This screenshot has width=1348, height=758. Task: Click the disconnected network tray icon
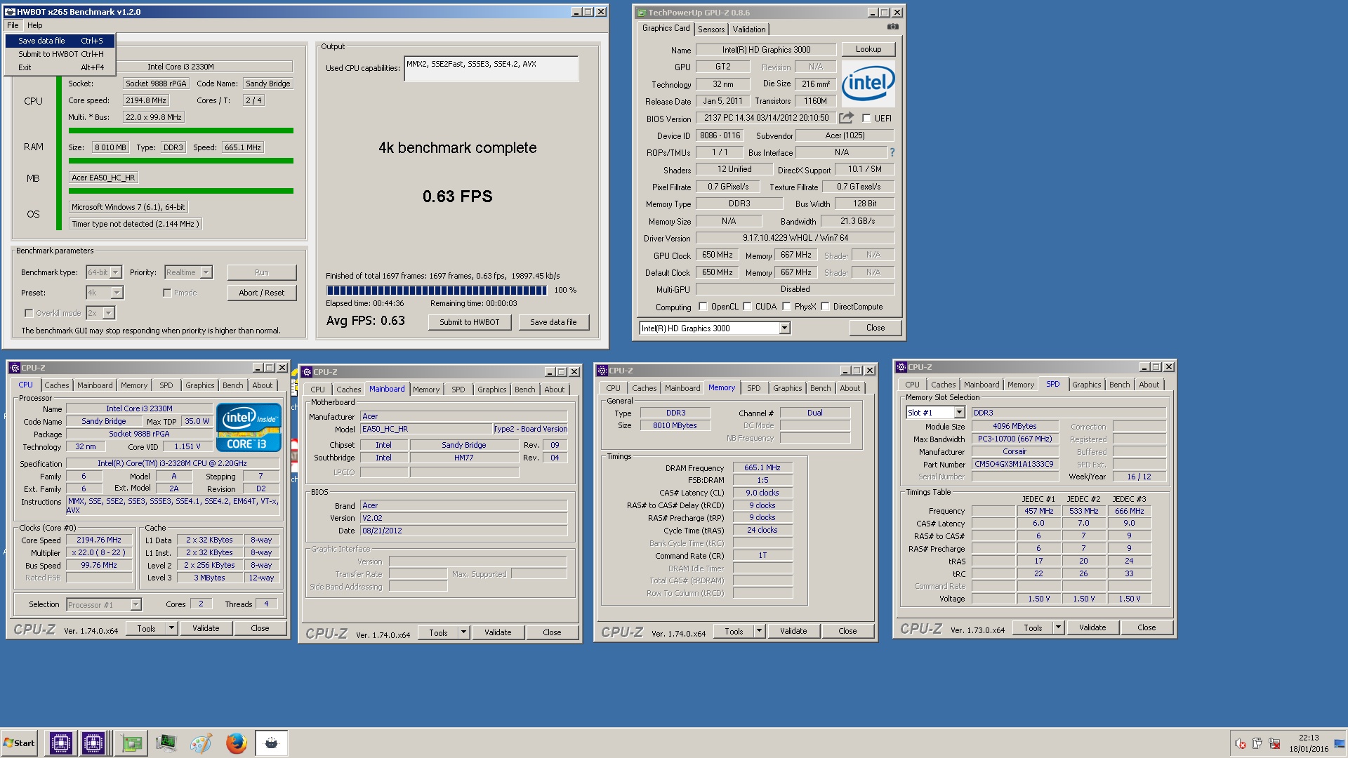click(x=1274, y=743)
